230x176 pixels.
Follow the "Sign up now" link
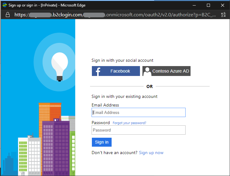pos(151,153)
